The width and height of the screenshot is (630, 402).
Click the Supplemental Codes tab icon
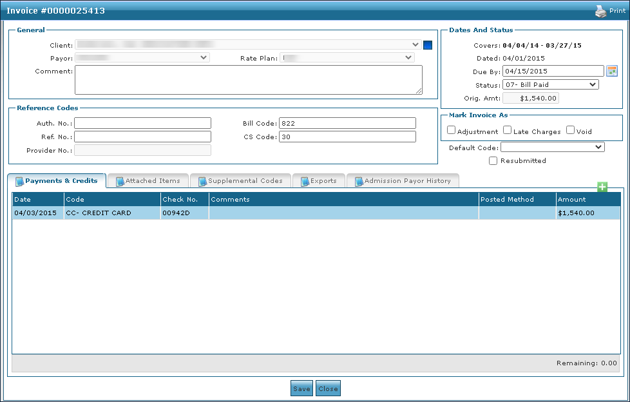tap(202, 181)
